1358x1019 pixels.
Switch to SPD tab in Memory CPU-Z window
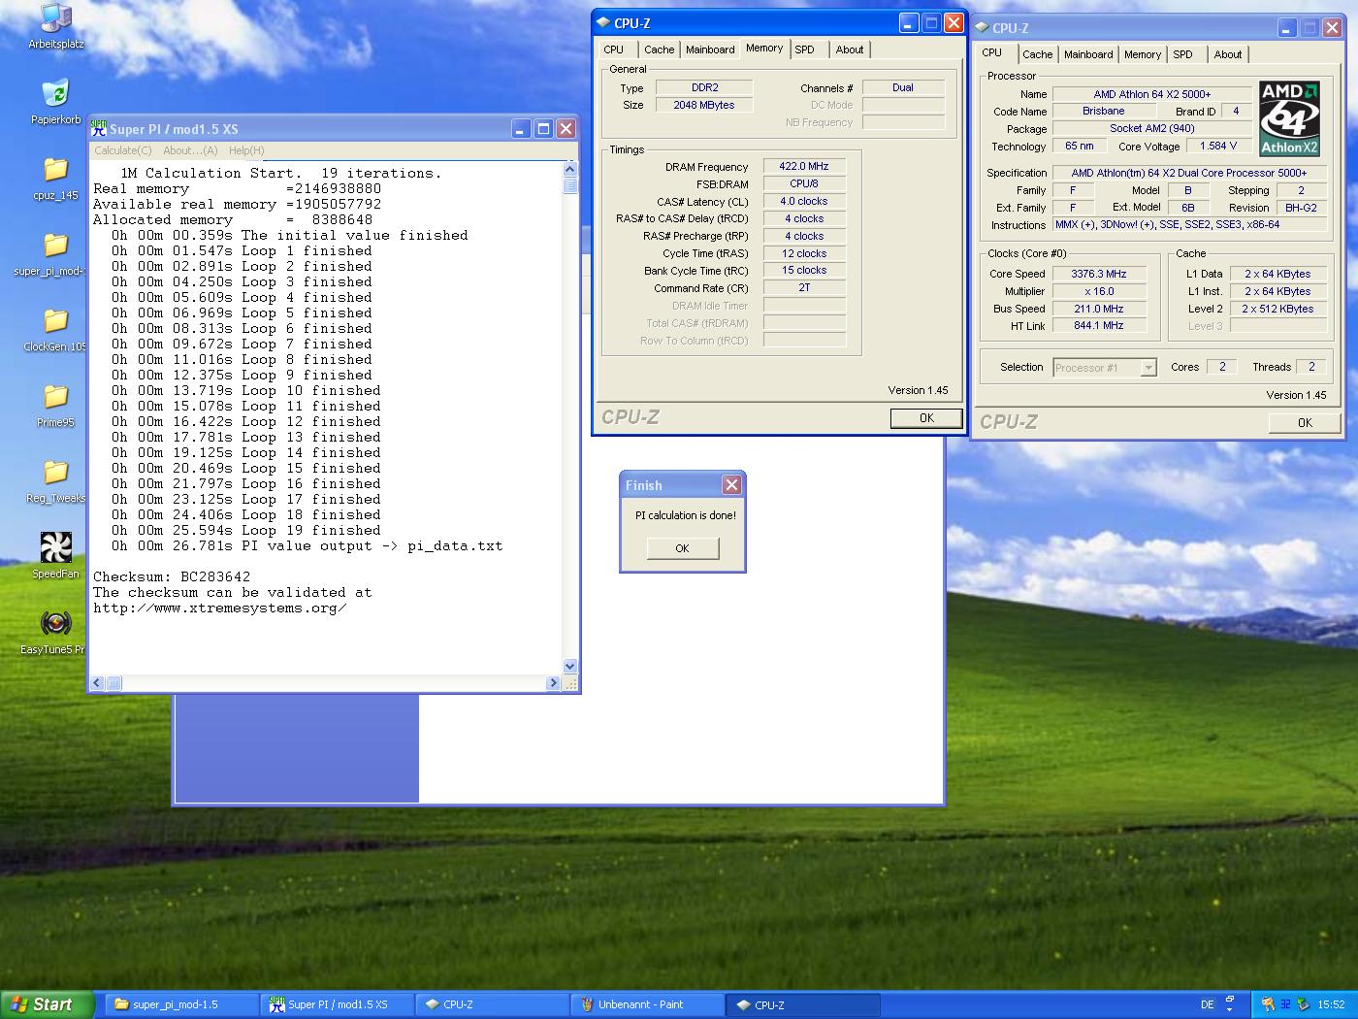805,49
